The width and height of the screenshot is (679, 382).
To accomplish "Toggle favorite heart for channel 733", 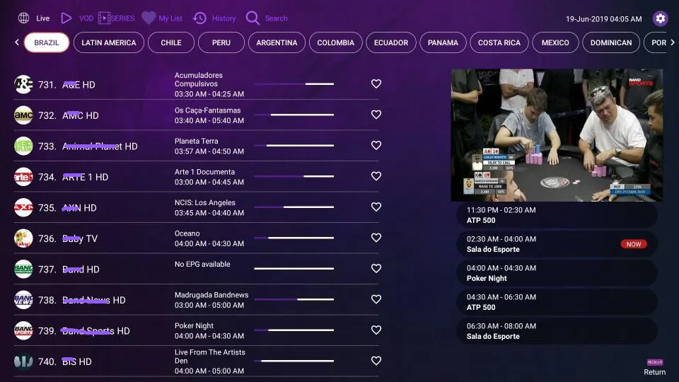I will 376,145.
